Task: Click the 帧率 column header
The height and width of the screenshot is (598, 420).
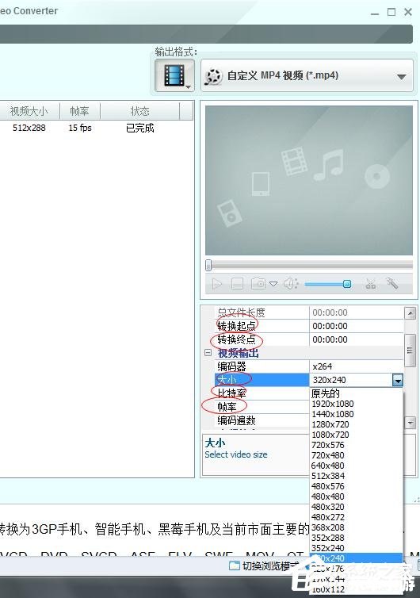Action: (80, 111)
